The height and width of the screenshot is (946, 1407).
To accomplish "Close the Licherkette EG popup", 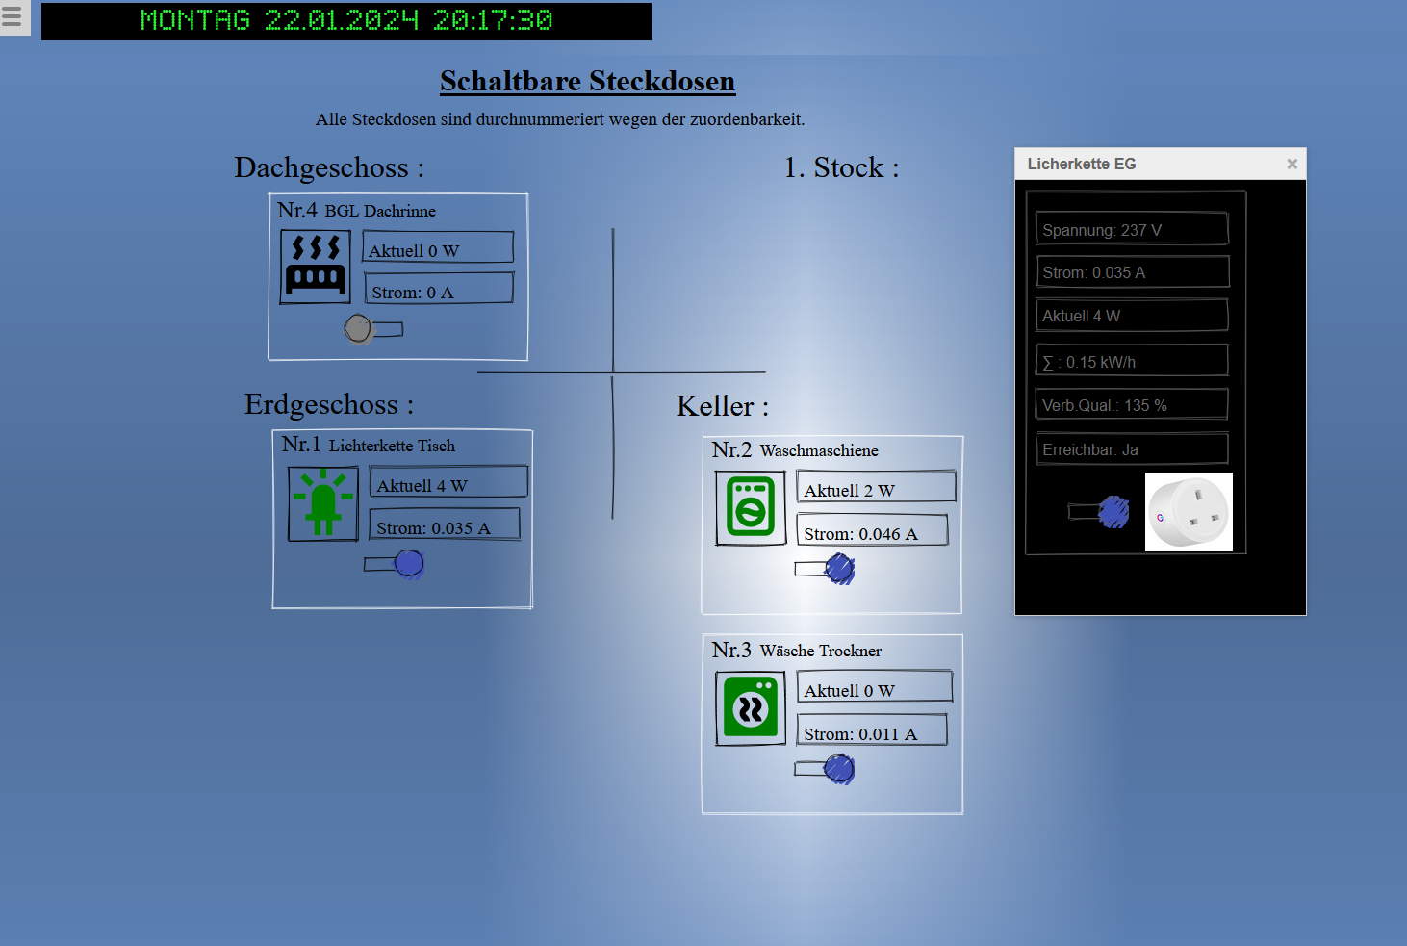I will coord(1292,165).
